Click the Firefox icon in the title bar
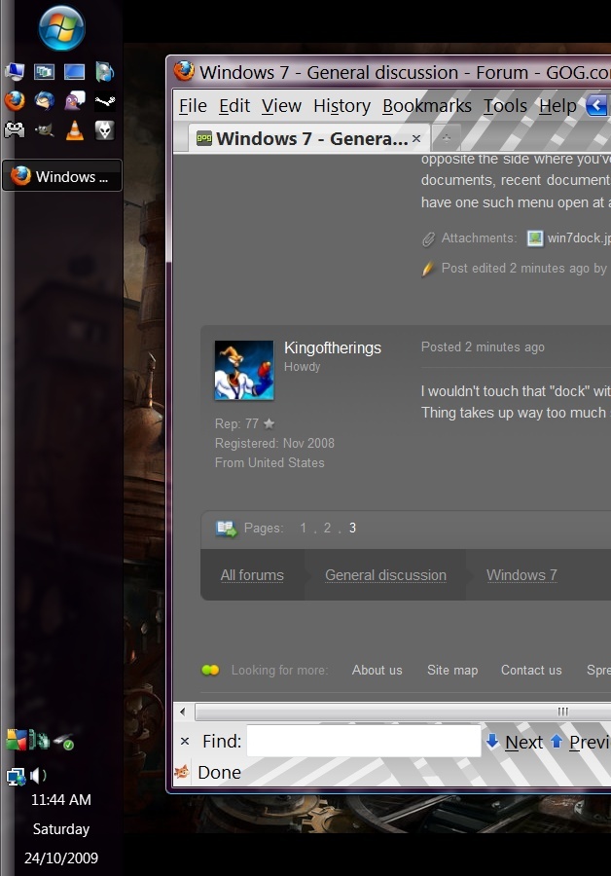611x876 pixels. point(184,71)
